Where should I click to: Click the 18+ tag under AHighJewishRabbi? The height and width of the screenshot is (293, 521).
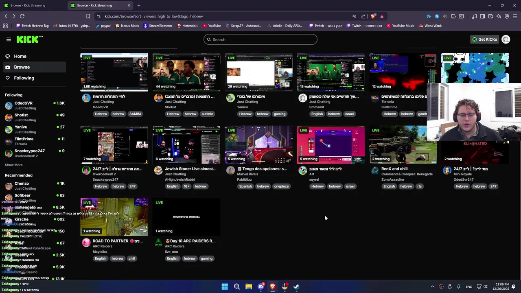click(x=186, y=186)
